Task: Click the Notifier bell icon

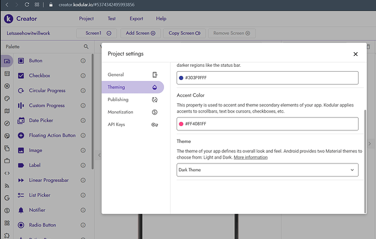Action: coord(21,210)
